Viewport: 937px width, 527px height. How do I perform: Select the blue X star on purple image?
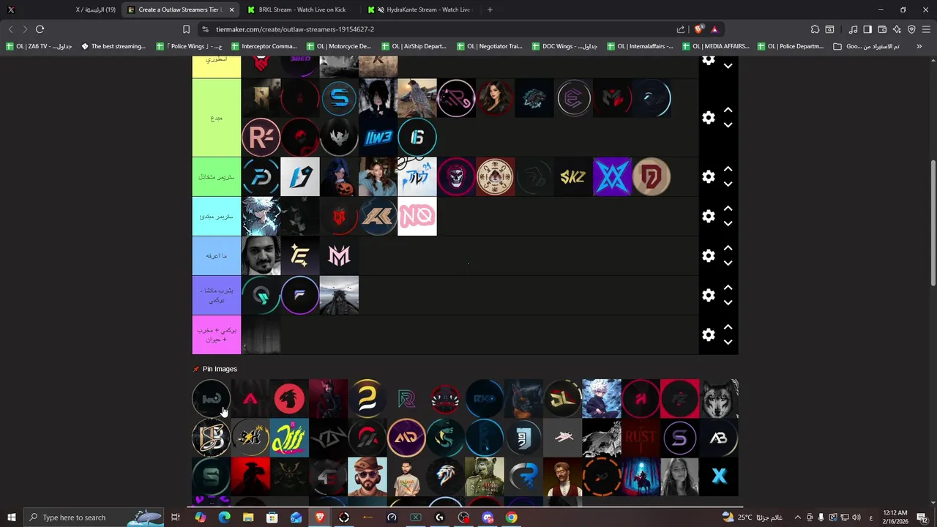(x=613, y=176)
